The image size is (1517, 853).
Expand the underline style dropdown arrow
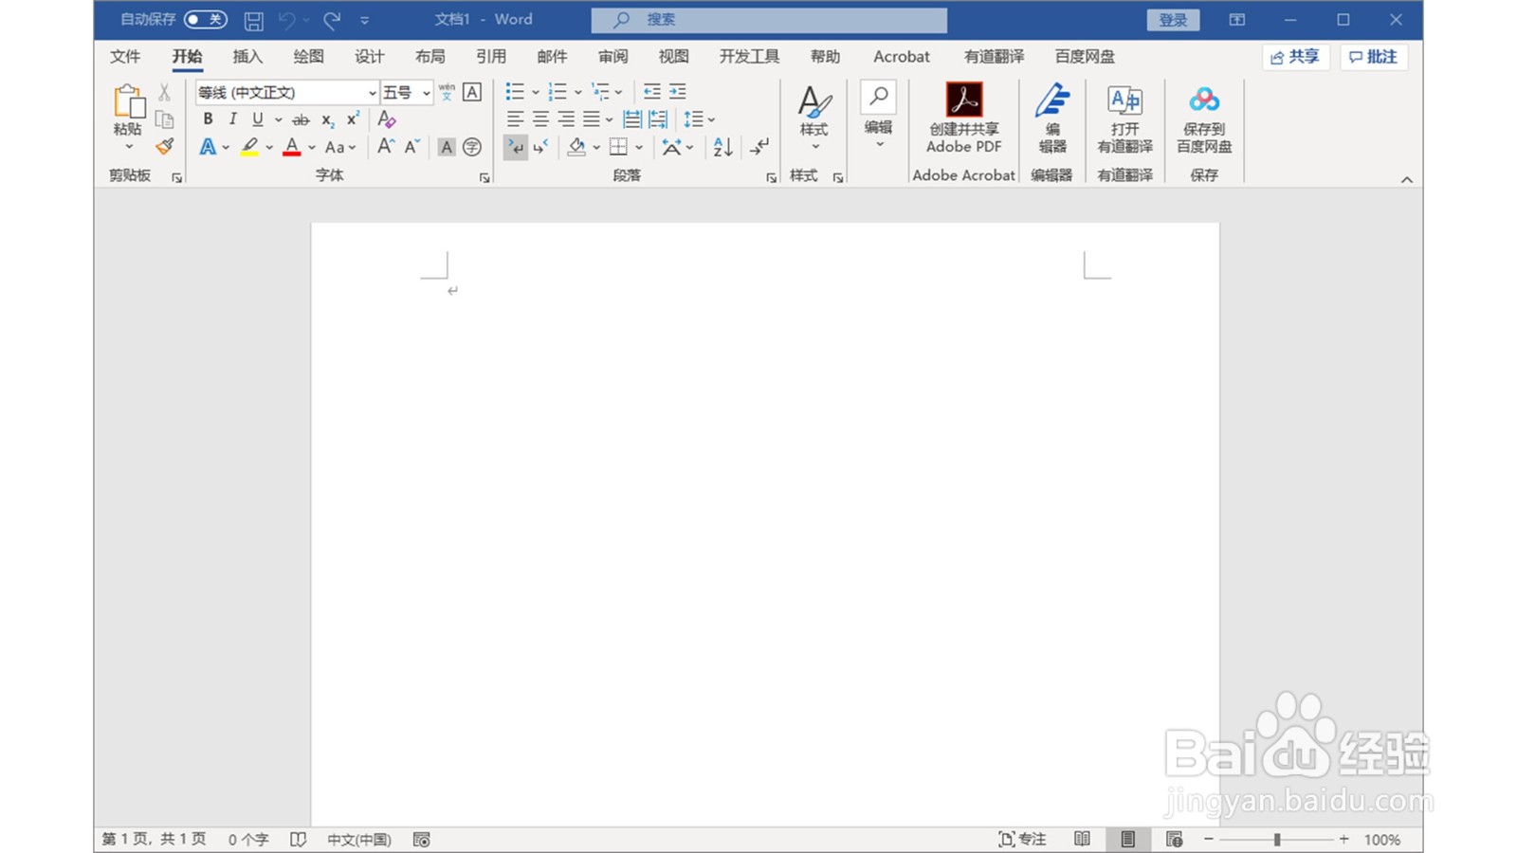pos(278,119)
